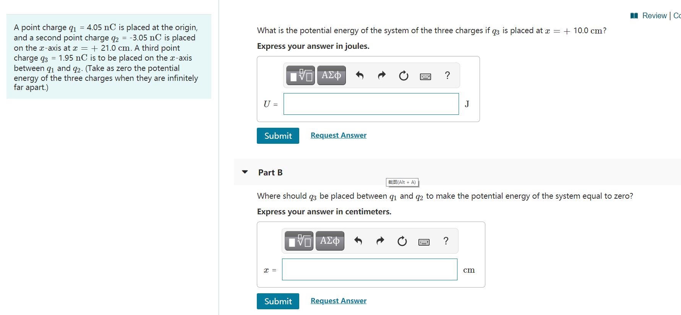Open the ΑΣΦ Greek symbols palette in Part B
This screenshot has width=681, height=315.
click(329, 241)
